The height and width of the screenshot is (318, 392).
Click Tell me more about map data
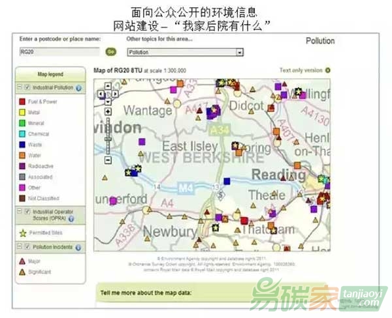(145, 293)
